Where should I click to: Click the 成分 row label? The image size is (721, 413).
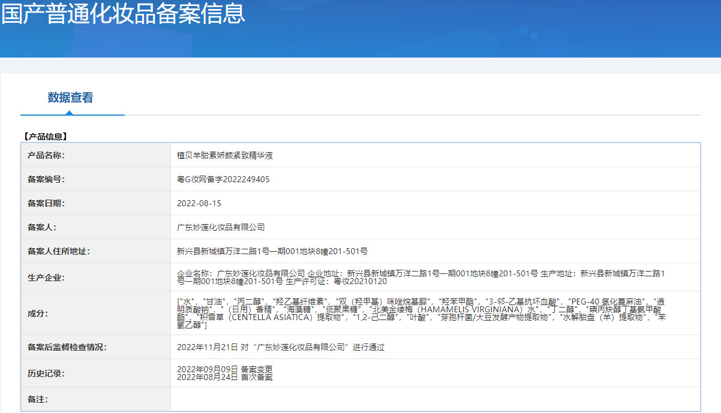click(x=38, y=313)
